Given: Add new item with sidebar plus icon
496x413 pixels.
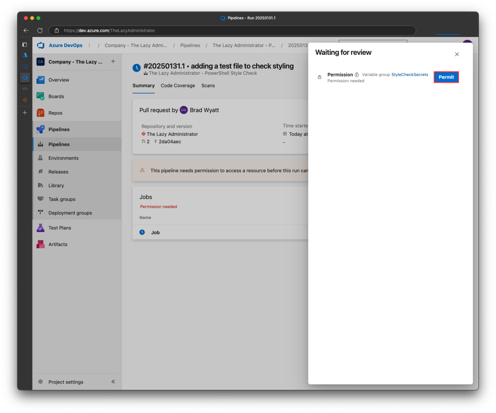Looking at the screenshot, I should pos(25,113).
